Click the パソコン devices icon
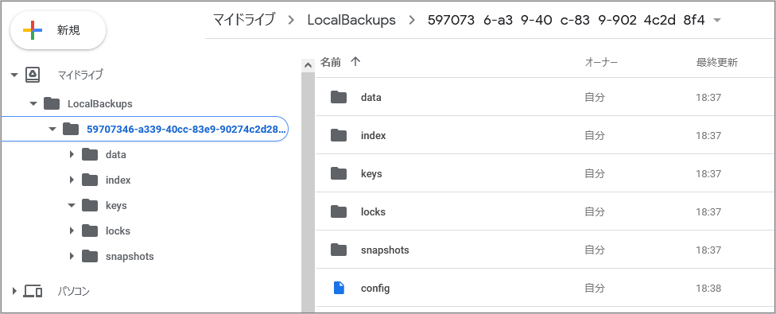The width and height of the screenshot is (776, 314). pyautogui.click(x=33, y=291)
